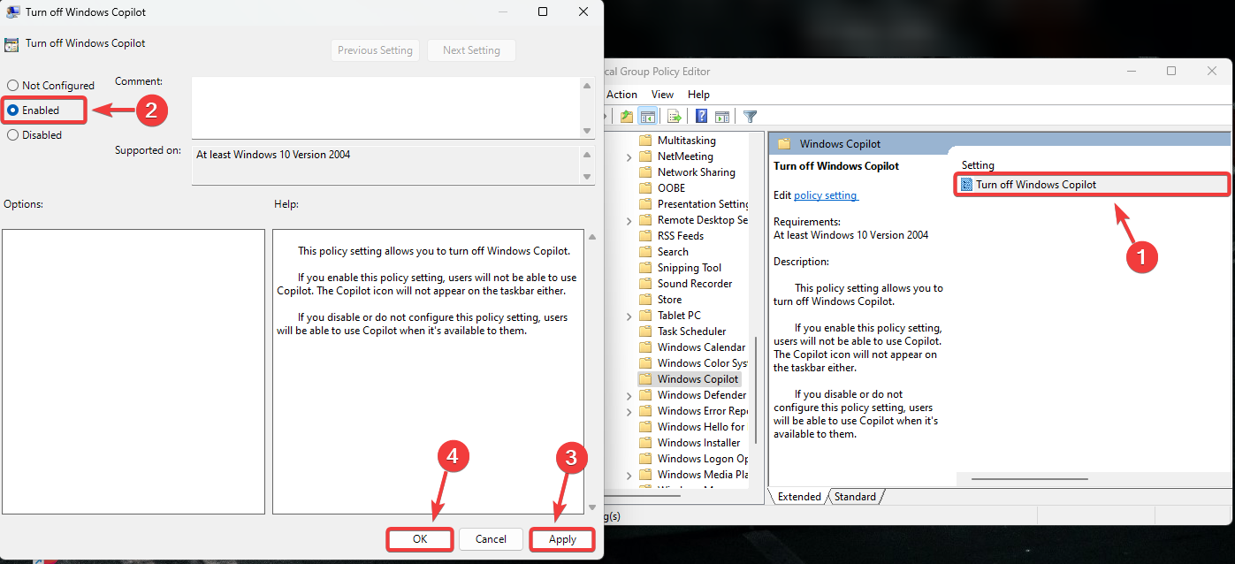This screenshot has height=564, width=1235.
Task: Click folder icon in Windows Copilot pane header
Action: coord(783,143)
